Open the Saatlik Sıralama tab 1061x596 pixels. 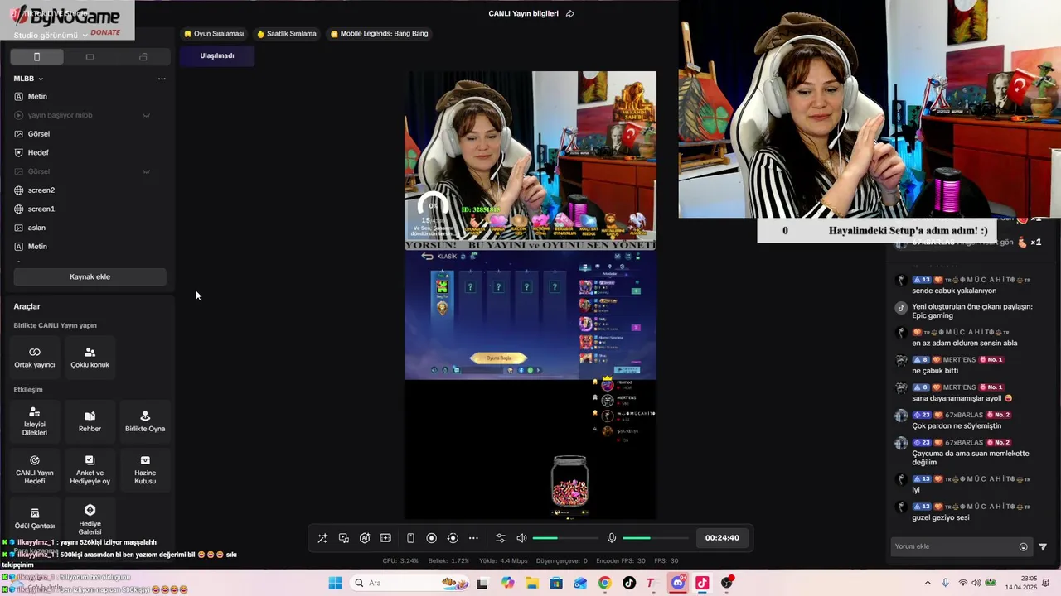(x=287, y=34)
